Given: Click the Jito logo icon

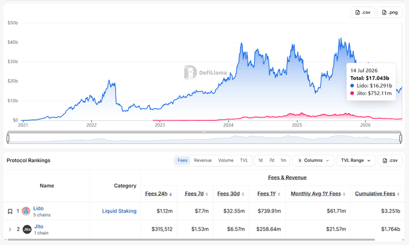Looking at the screenshot, I should (x=27, y=229).
